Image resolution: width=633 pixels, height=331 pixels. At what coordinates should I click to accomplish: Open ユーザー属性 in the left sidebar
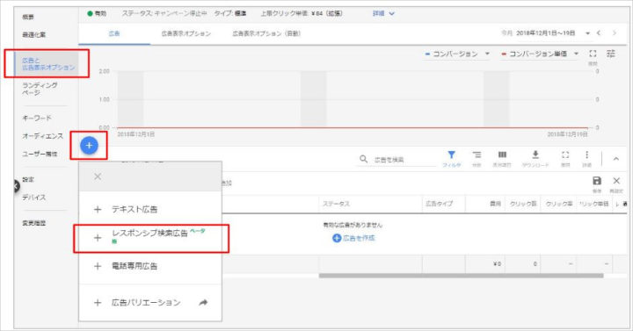[40, 154]
